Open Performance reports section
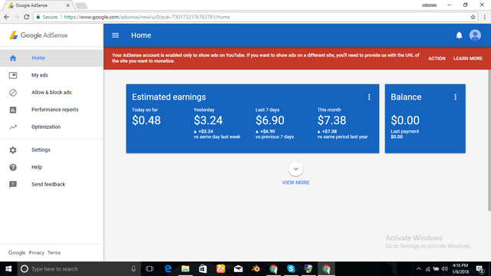The image size is (491, 276). tap(54, 110)
